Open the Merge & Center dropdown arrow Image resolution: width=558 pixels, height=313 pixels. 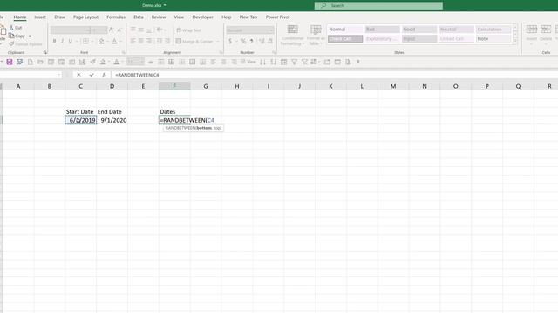tap(217, 42)
